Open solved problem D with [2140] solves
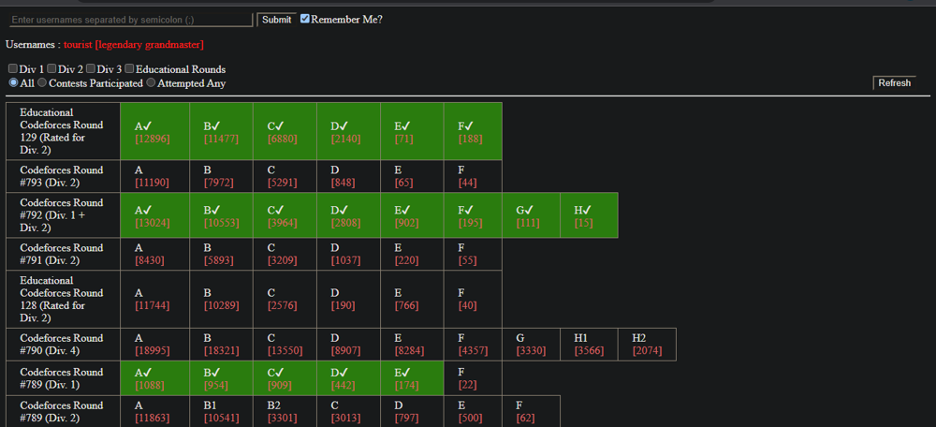 point(348,131)
